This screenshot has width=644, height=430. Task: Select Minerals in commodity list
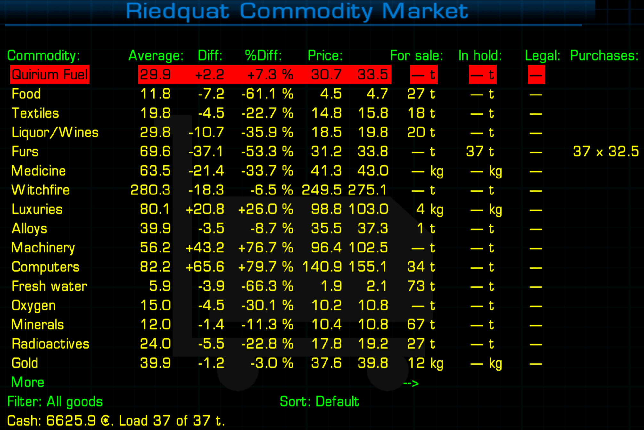[37, 325]
